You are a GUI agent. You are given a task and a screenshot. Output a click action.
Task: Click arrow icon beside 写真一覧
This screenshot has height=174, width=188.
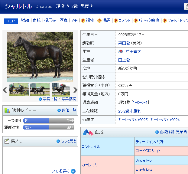coord(40,99)
